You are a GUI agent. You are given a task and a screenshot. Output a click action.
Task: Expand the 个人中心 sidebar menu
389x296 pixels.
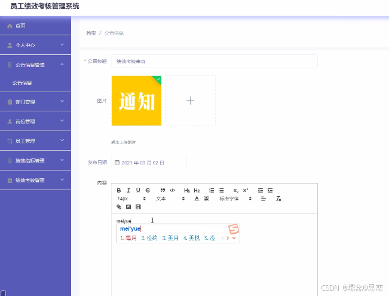click(35, 45)
